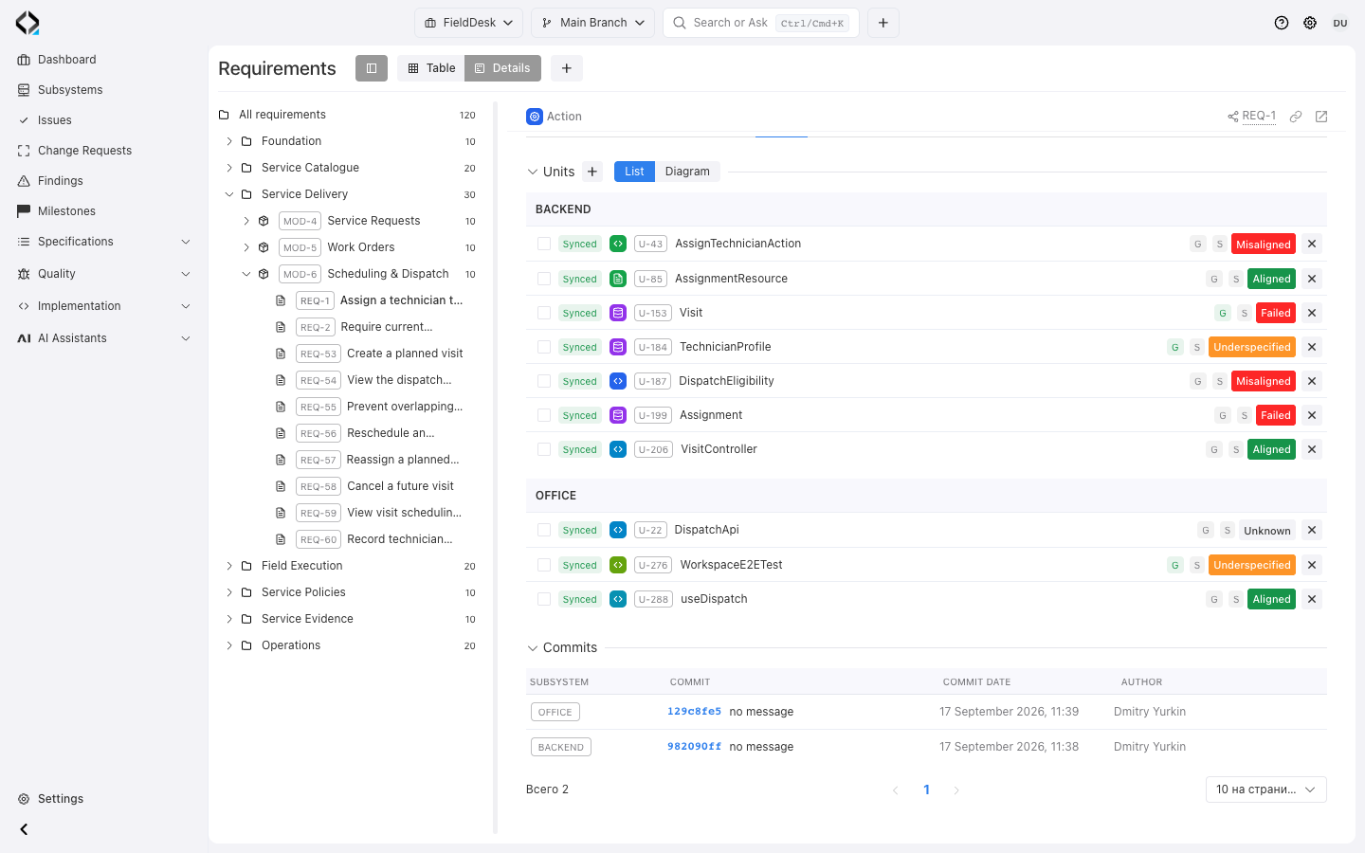This screenshot has width=1365, height=853.
Task: Switch units to Diagram view
Action: [687, 172]
